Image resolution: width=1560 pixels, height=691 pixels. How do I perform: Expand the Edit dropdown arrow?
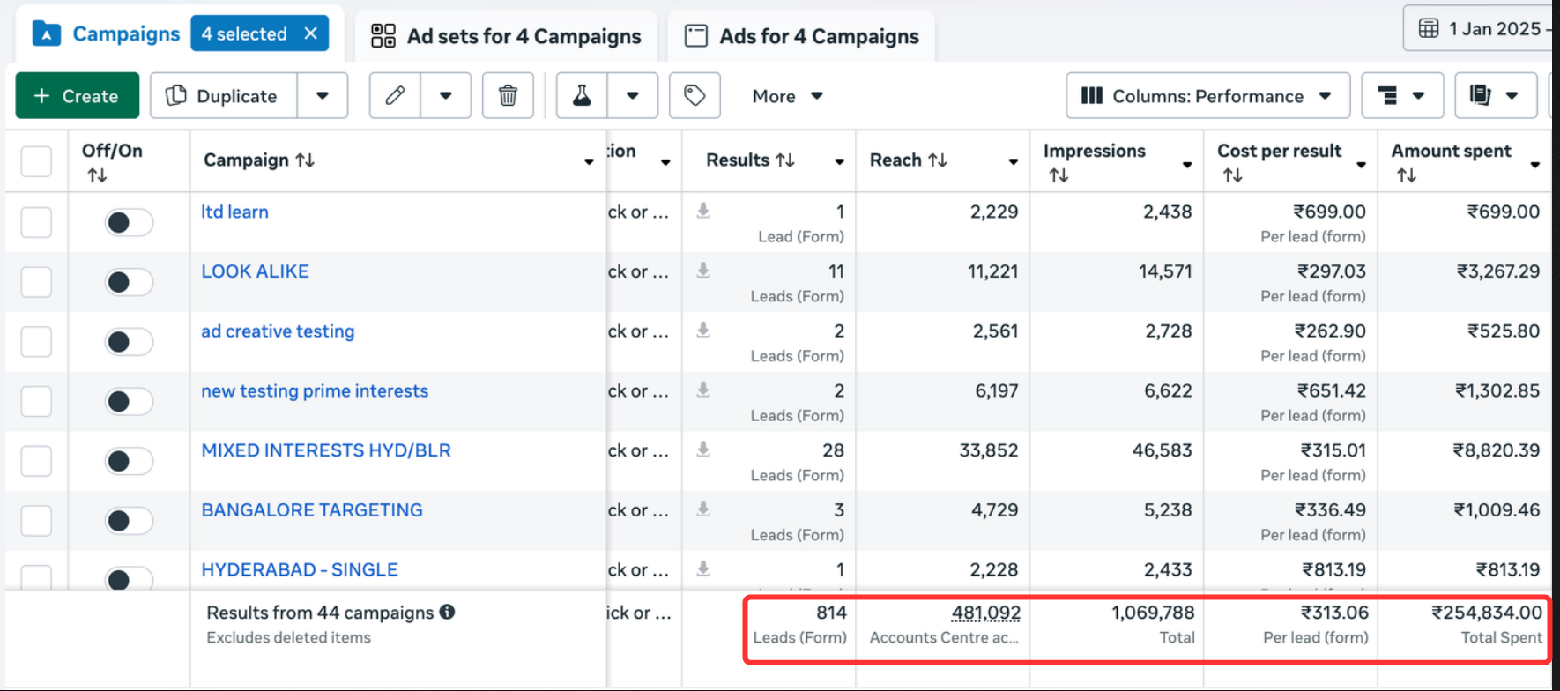[x=446, y=95]
